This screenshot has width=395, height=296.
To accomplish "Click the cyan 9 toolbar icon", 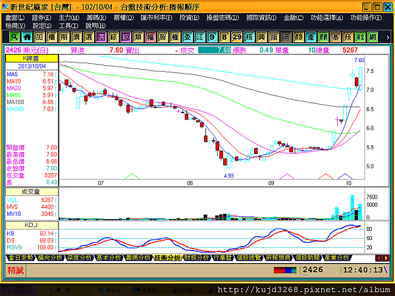I will (x=212, y=37).
